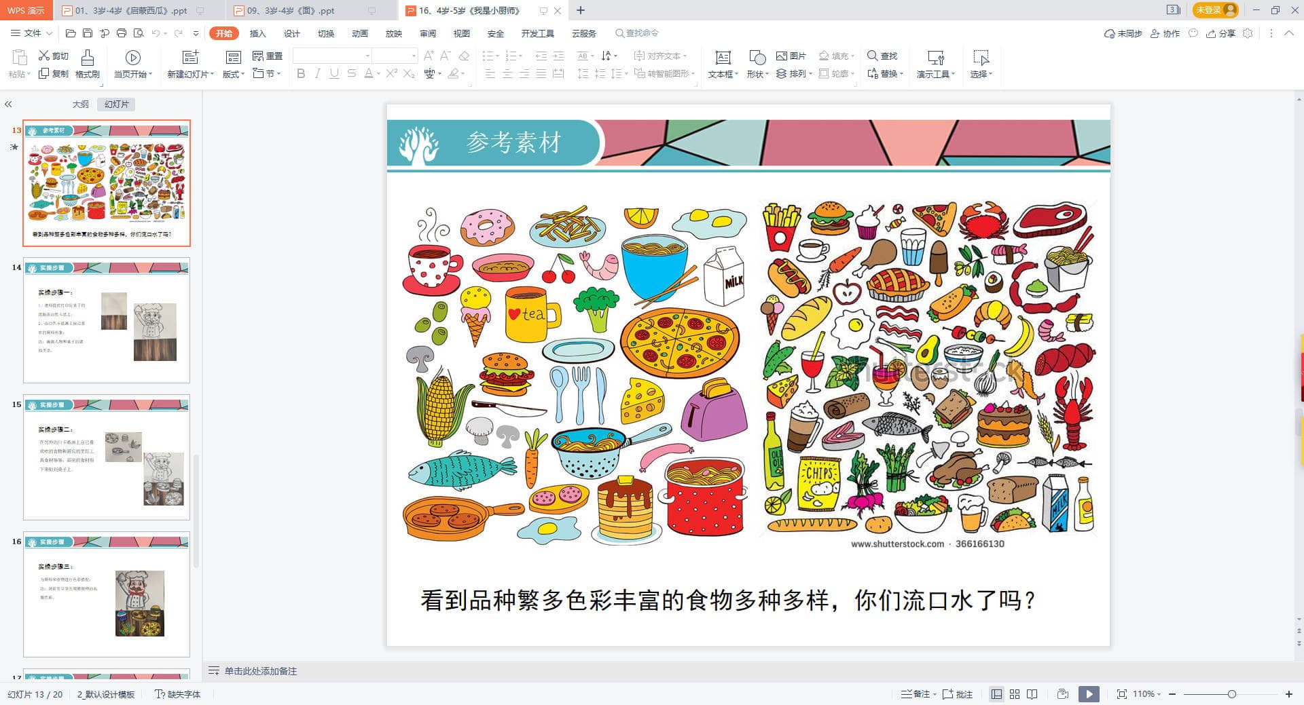Click the fit-to-window zoom icon
The height and width of the screenshot is (705, 1304).
pos(1121,693)
